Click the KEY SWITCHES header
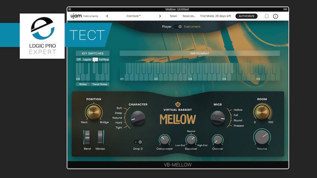The height and width of the screenshot is (178, 317). 92,53
